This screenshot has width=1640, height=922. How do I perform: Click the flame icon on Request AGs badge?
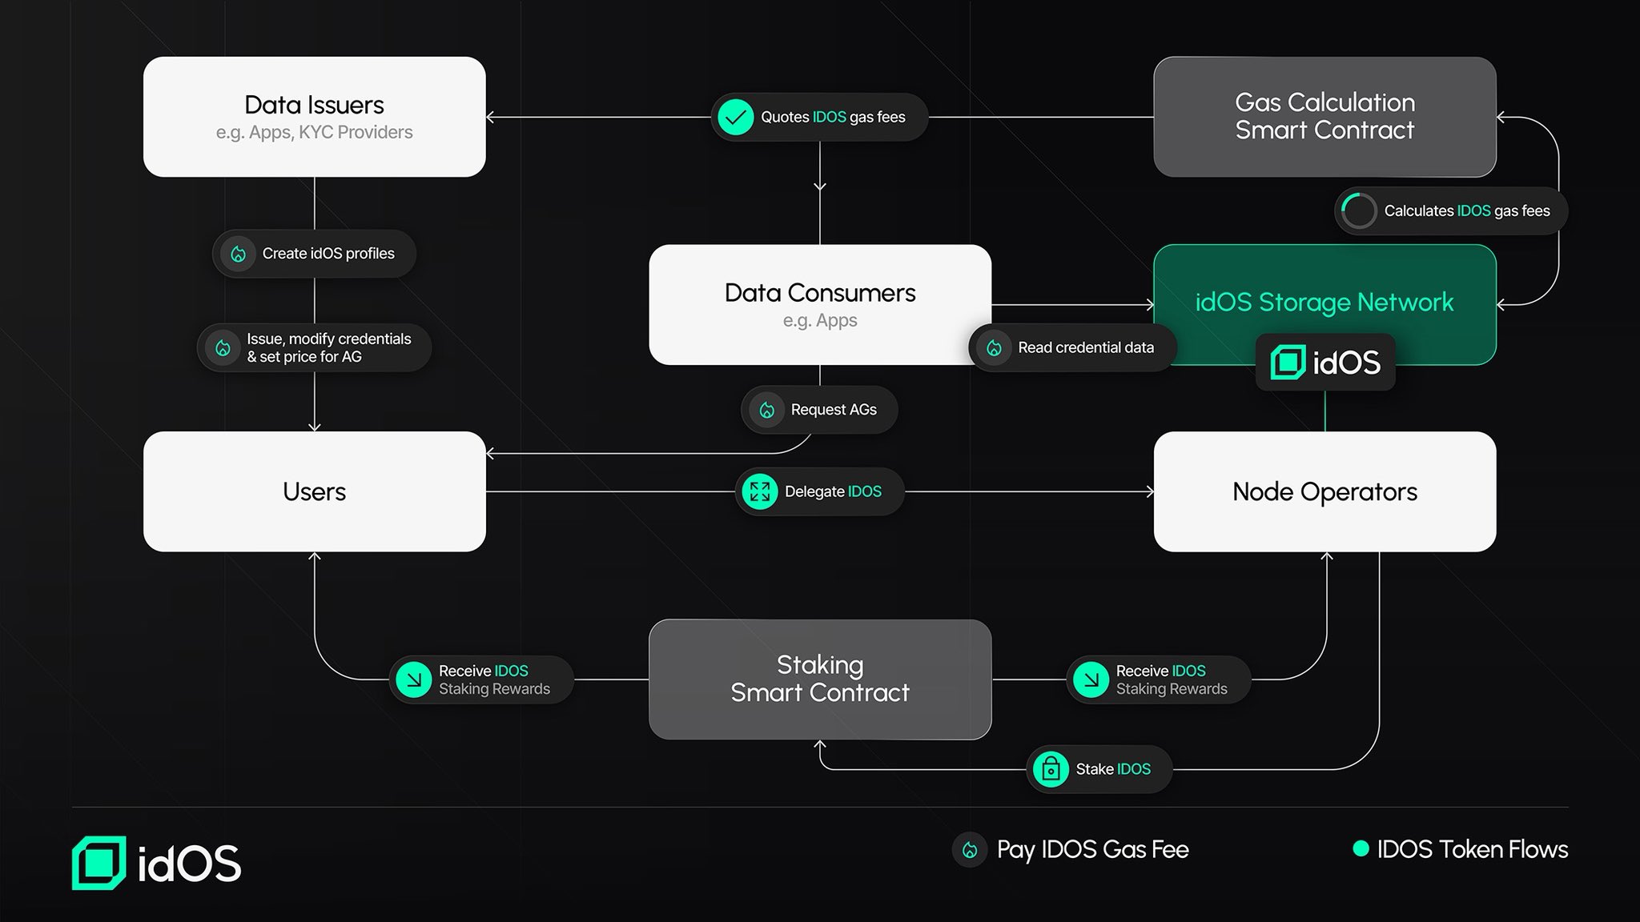coord(768,410)
